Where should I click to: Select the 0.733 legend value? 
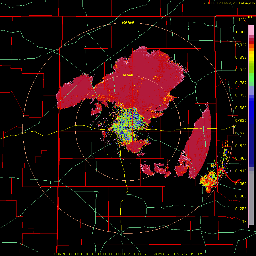click(241, 95)
